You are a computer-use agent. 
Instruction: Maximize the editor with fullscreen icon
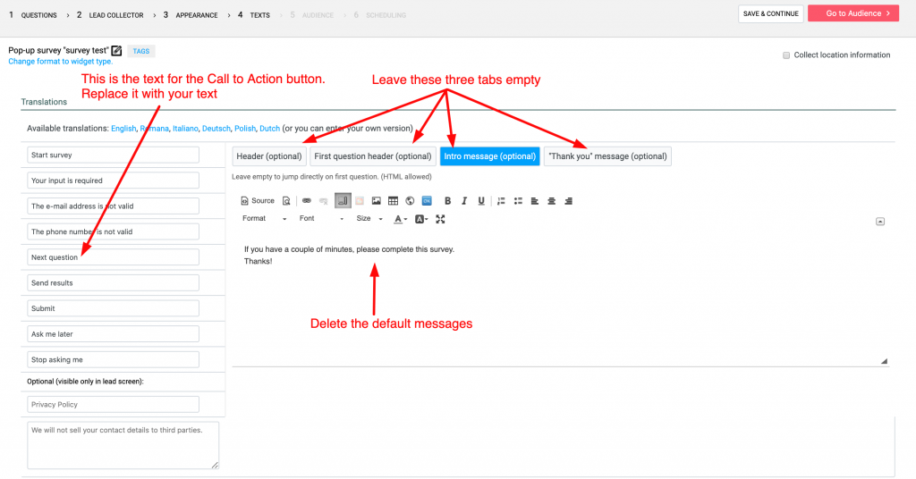coord(440,219)
